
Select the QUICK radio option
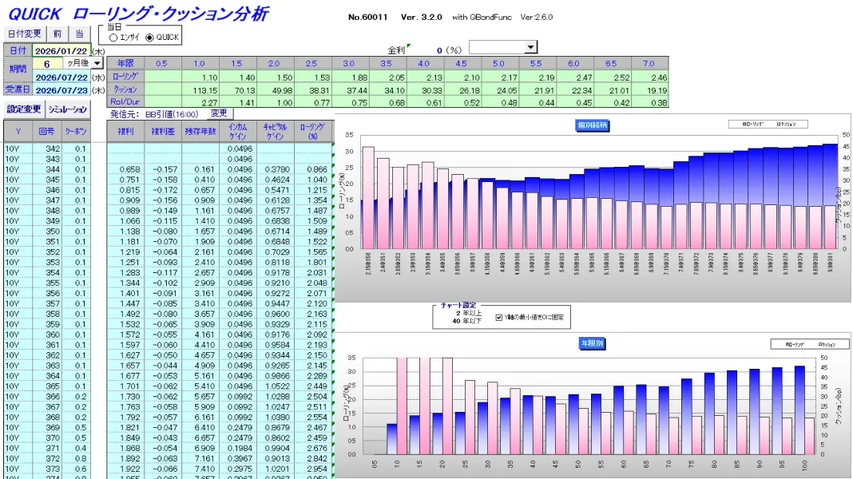(149, 38)
